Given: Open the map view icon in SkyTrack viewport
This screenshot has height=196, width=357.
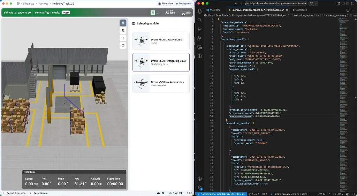Looking at the screenshot, I should [123, 30].
